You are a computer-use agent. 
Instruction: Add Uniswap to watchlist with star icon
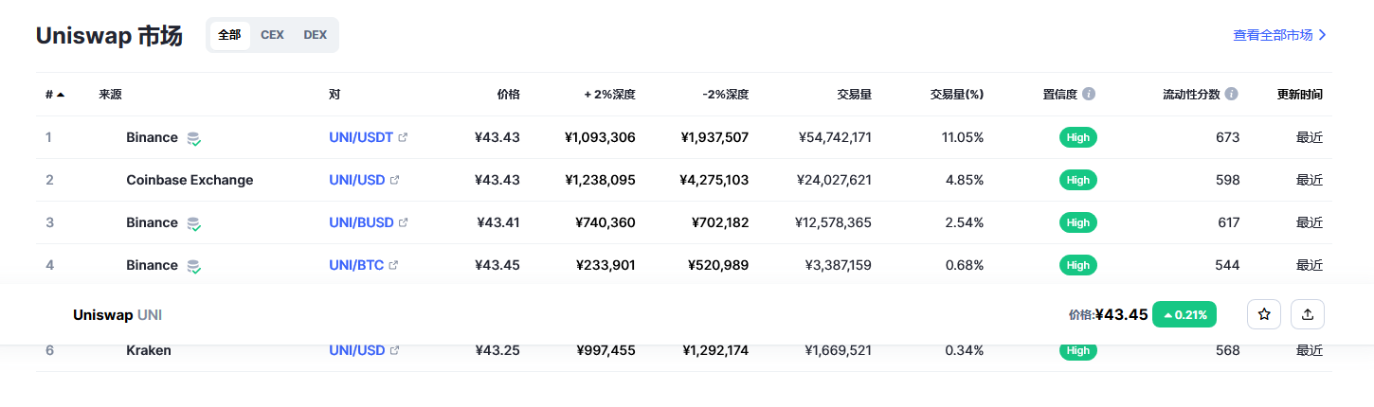1264,314
